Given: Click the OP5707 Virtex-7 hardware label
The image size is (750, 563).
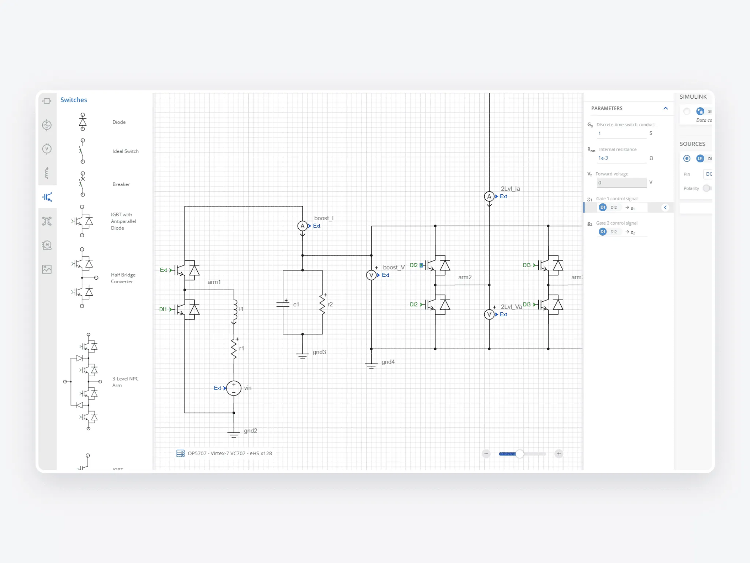Looking at the screenshot, I should point(230,453).
